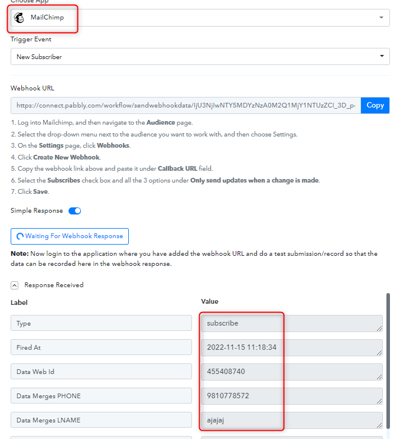Click the MailChimp monkey logo icon
Viewport: 400px width, 439px height.
click(19, 18)
